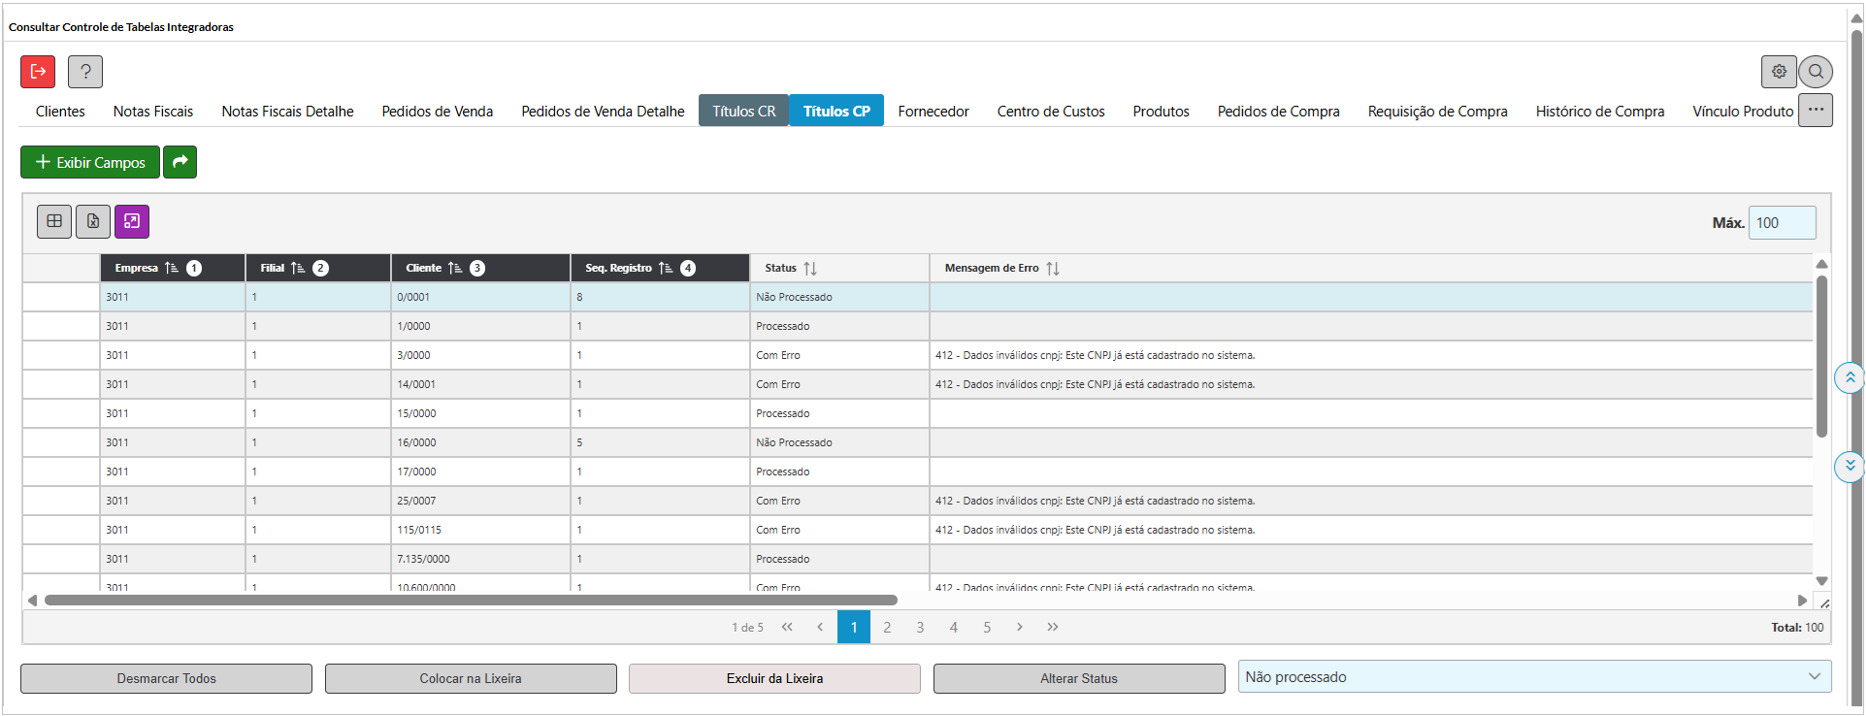Viewport: 1866px width, 716px height.
Task: Click the Alterar Status button
Action: pos(1079,678)
